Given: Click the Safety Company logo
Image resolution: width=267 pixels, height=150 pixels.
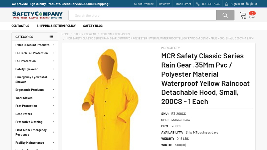Looking at the screenshot, I should coord(37,15).
